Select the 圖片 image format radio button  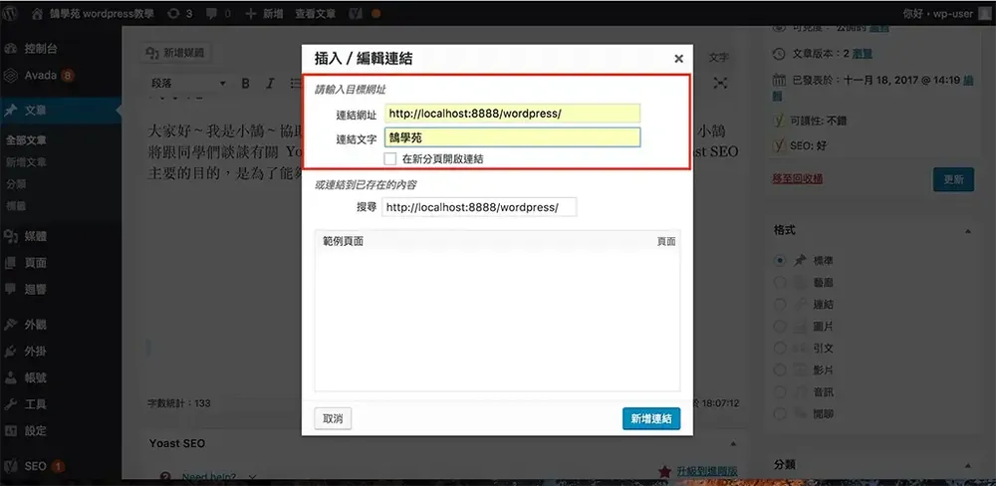coord(780,327)
